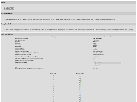Click the 'Smiley Code' column header

click(53, 74)
